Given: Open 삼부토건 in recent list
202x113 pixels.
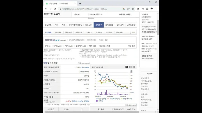Looking at the screenshot, I should [144, 86].
